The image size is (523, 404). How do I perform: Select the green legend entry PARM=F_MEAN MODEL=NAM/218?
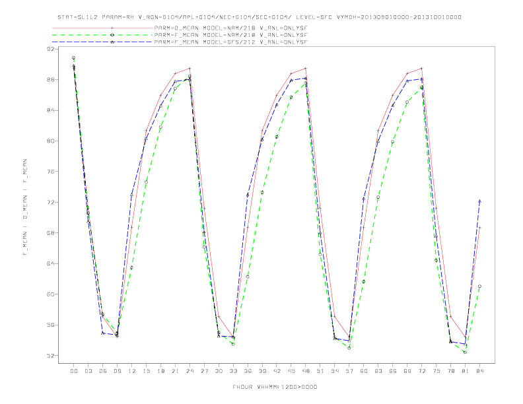point(180,35)
